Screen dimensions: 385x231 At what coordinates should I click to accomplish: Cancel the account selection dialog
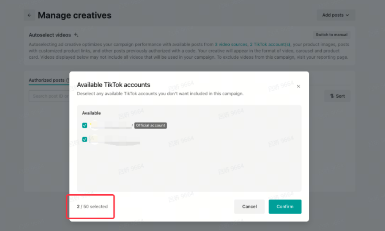[x=249, y=206]
